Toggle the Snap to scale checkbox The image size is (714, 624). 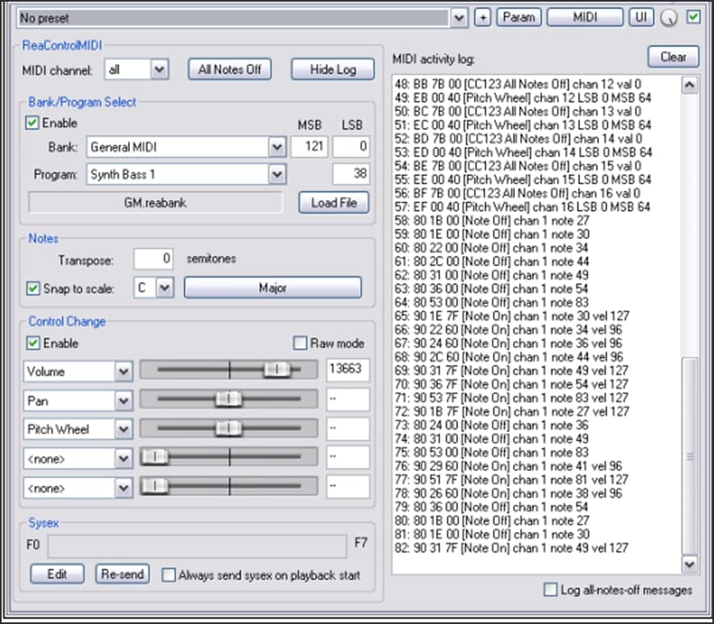33,289
